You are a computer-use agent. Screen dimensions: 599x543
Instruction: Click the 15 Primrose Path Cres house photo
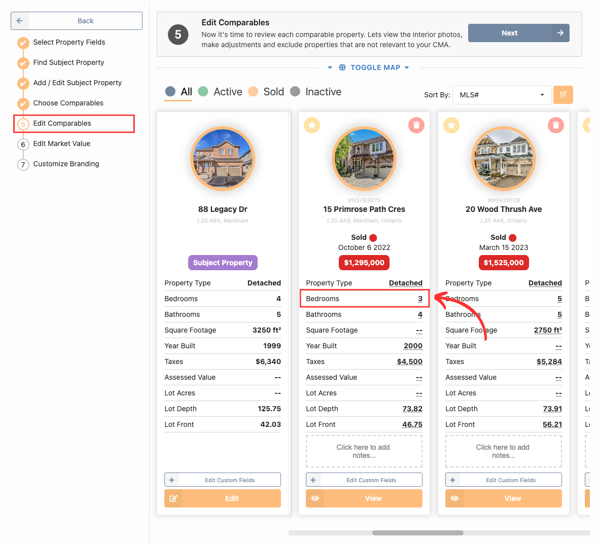point(364,159)
